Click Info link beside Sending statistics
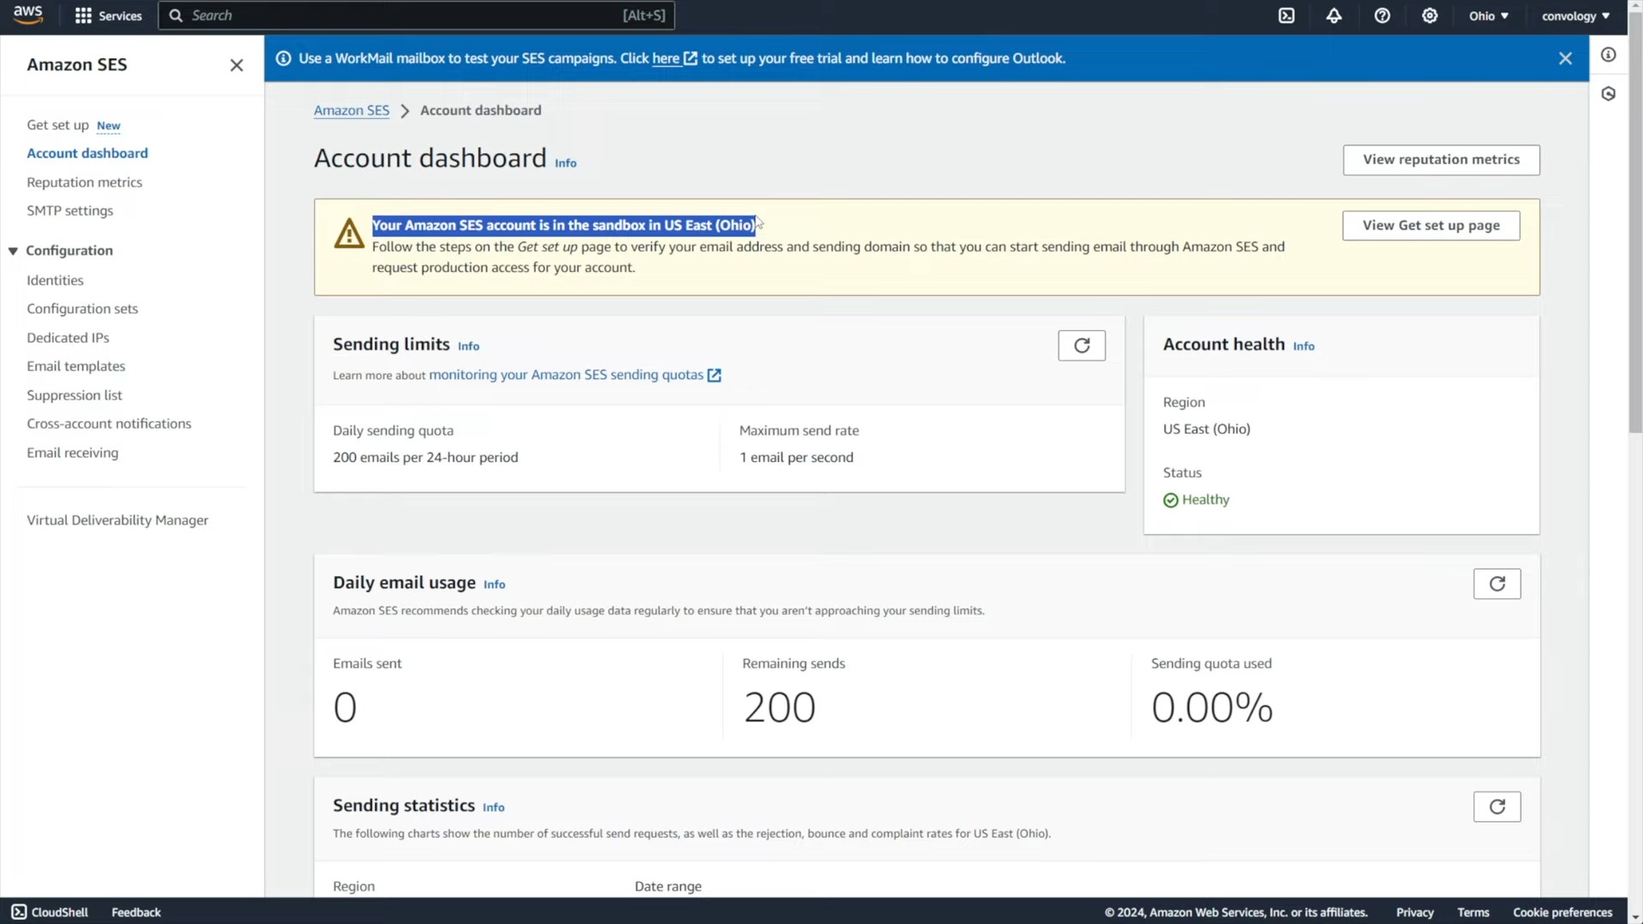This screenshot has height=924, width=1643. pyautogui.click(x=494, y=808)
